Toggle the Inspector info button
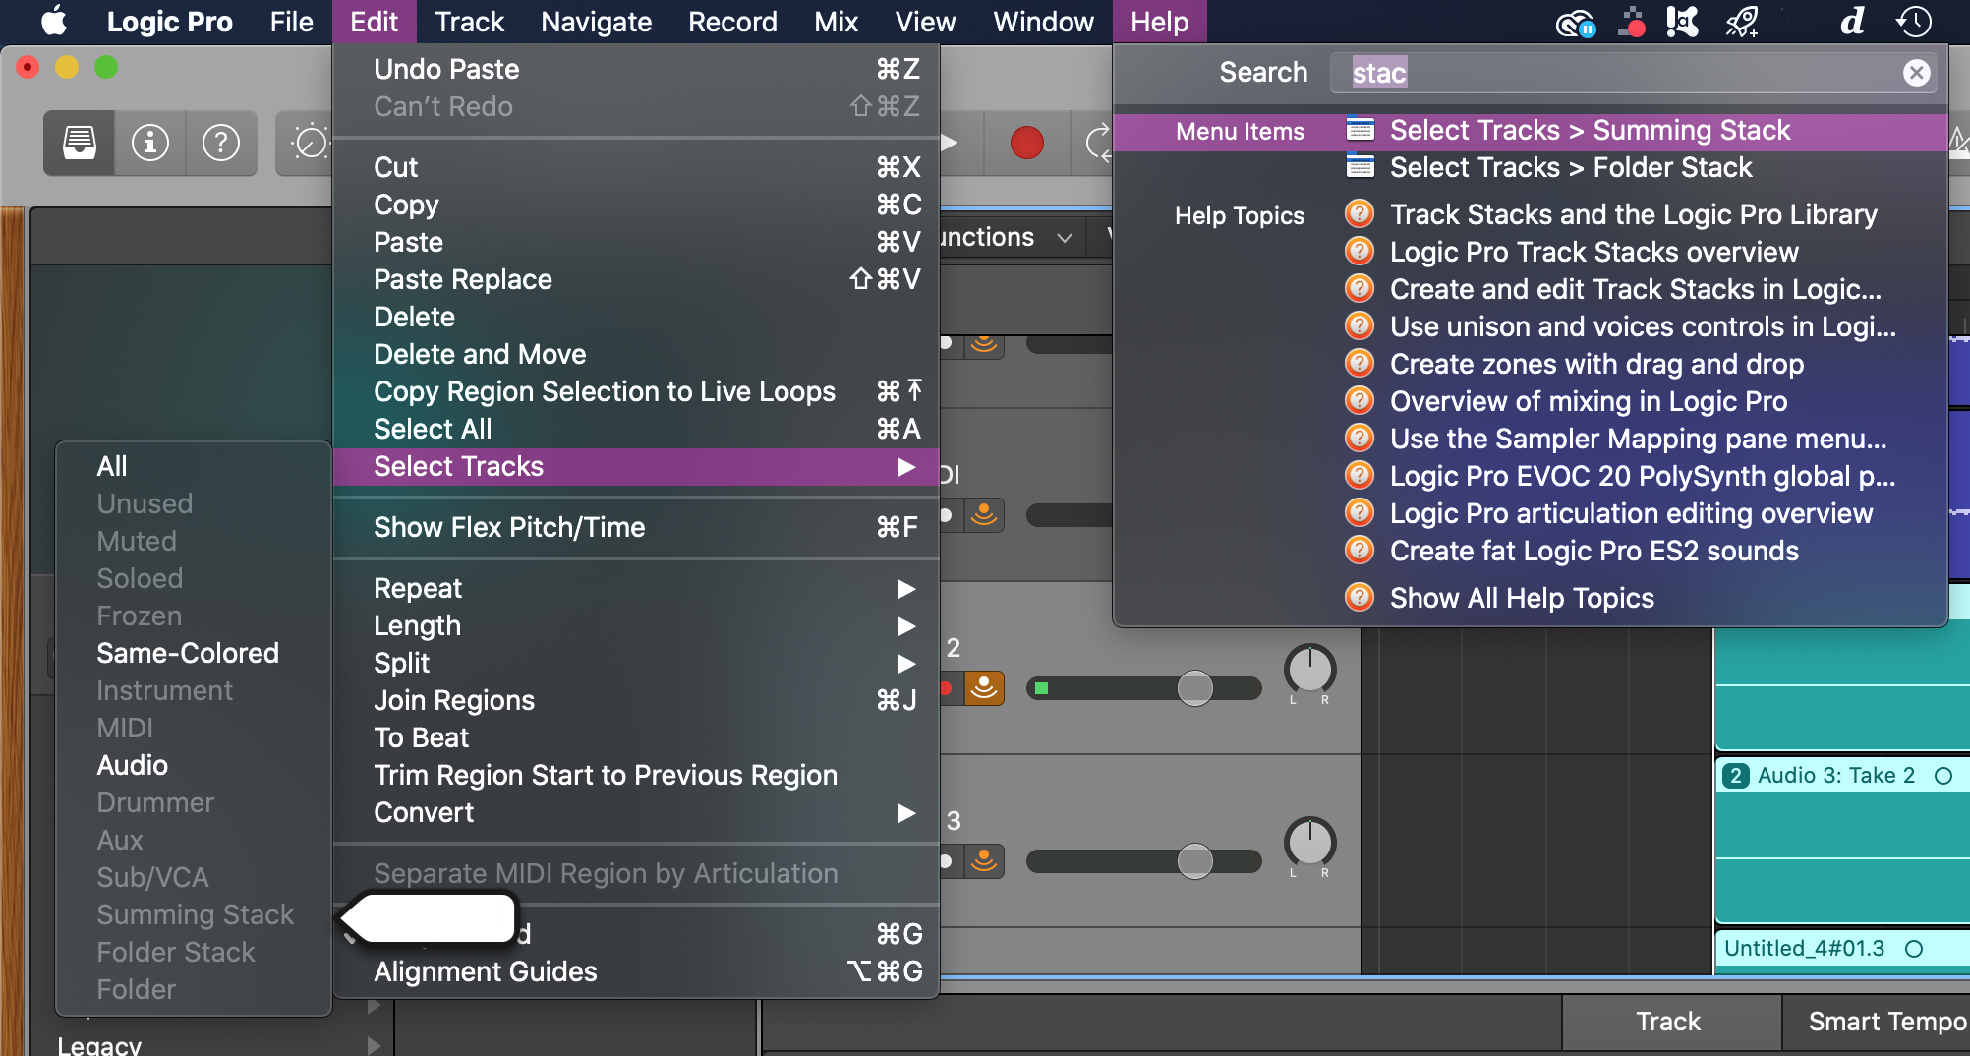 (150, 144)
